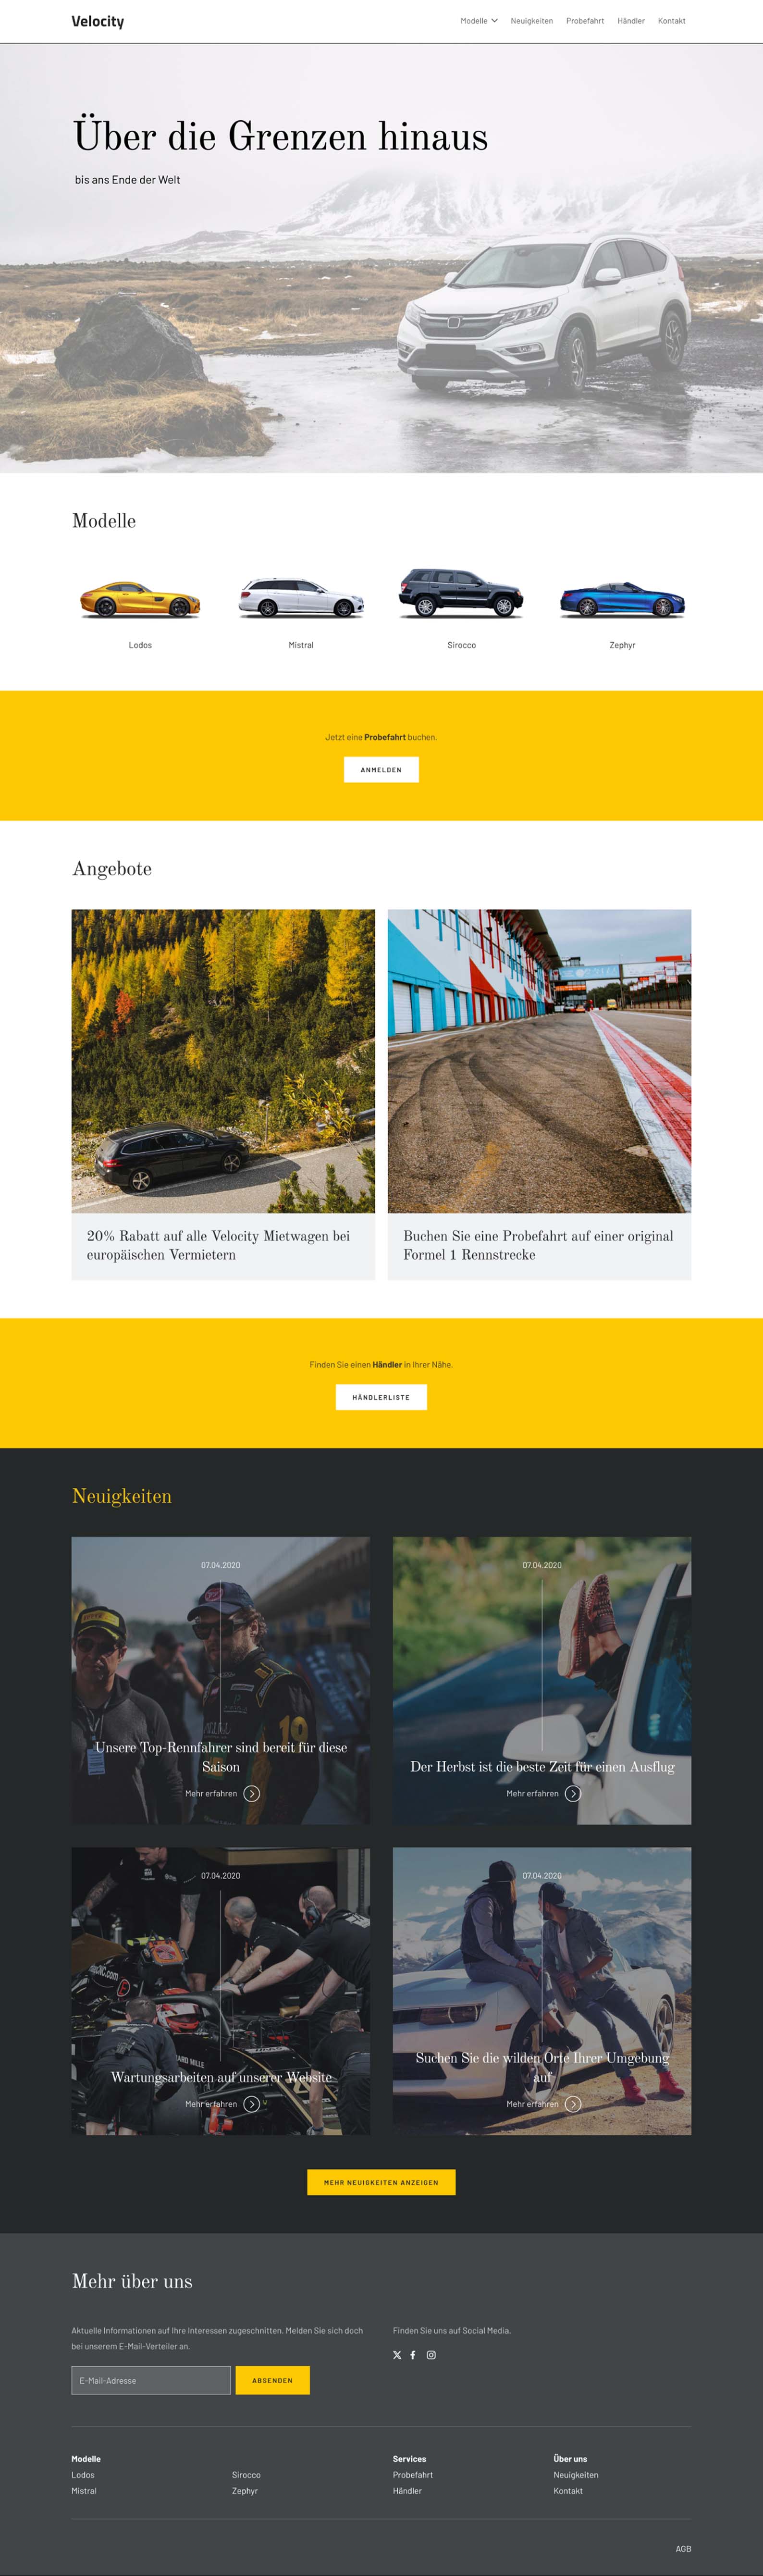This screenshot has height=2576, width=763.
Task: Focus the E-Mail-Adresse input field
Action: 151,2381
